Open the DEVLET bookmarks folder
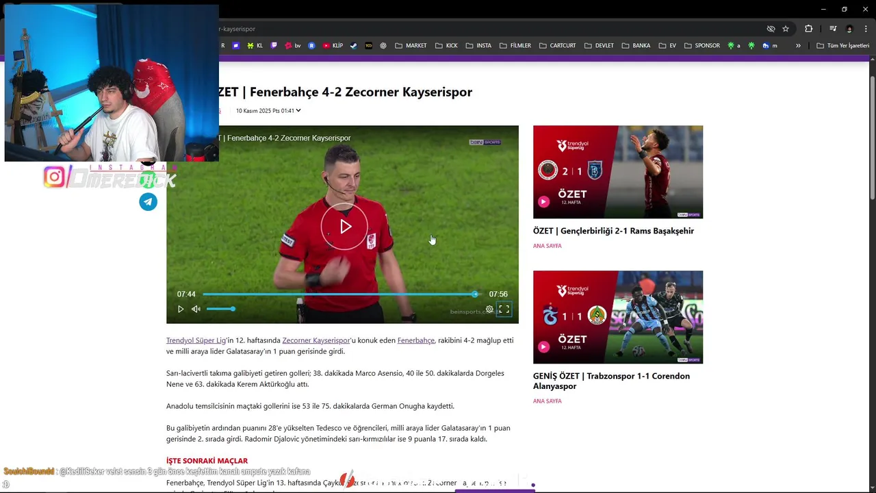 point(599,46)
